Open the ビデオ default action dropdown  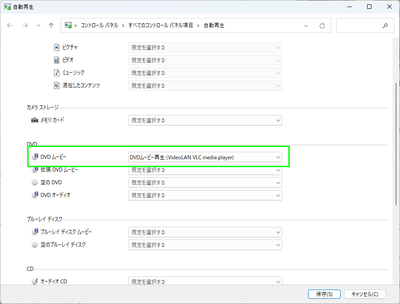pyautogui.click(x=205, y=61)
